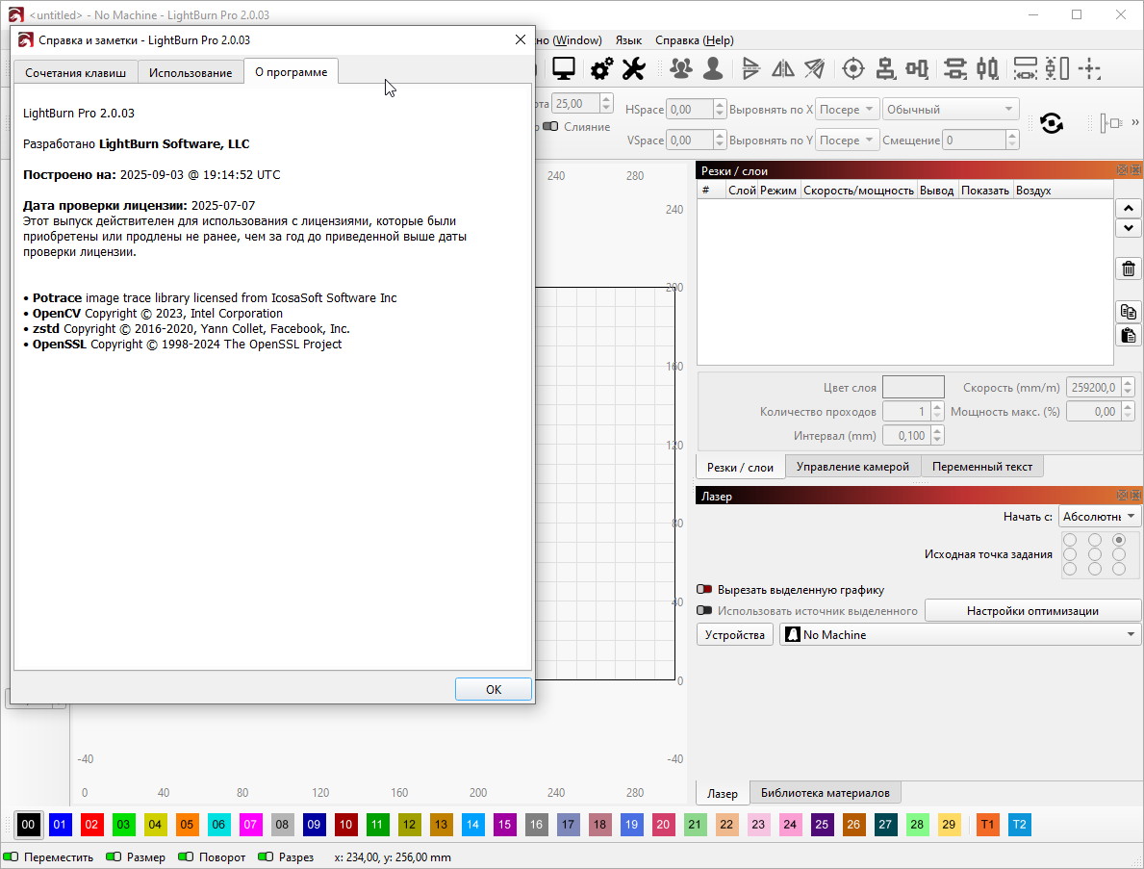Viewport: 1144px width, 869px height.
Task: Switch to Библиотека материалов tab
Action: click(826, 792)
